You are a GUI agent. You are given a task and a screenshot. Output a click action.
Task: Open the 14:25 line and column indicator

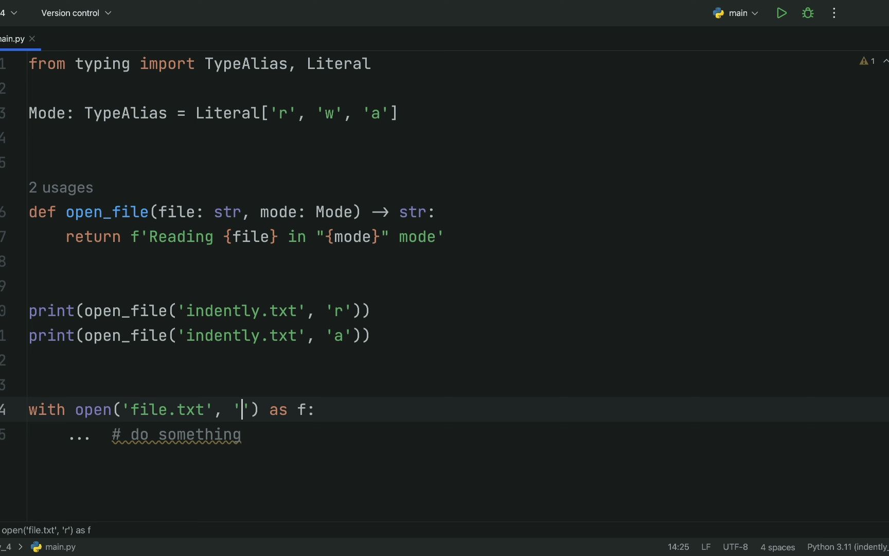pos(678,547)
